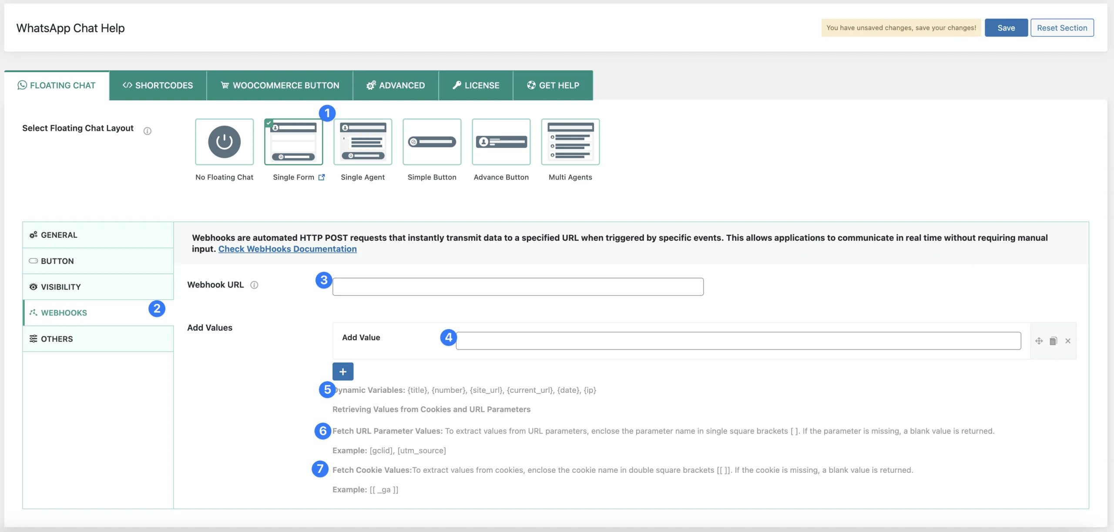The width and height of the screenshot is (1114, 532).
Task: Remove the Add Value row with X icon
Action: tap(1068, 341)
